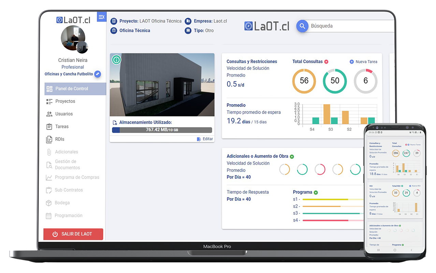Click the blue search magnifier icon
Screen dimensions: 436x273
(x=302, y=26)
